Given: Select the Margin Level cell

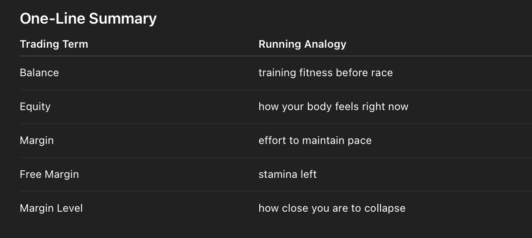Looking at the screenshot, I should [51, 208].
